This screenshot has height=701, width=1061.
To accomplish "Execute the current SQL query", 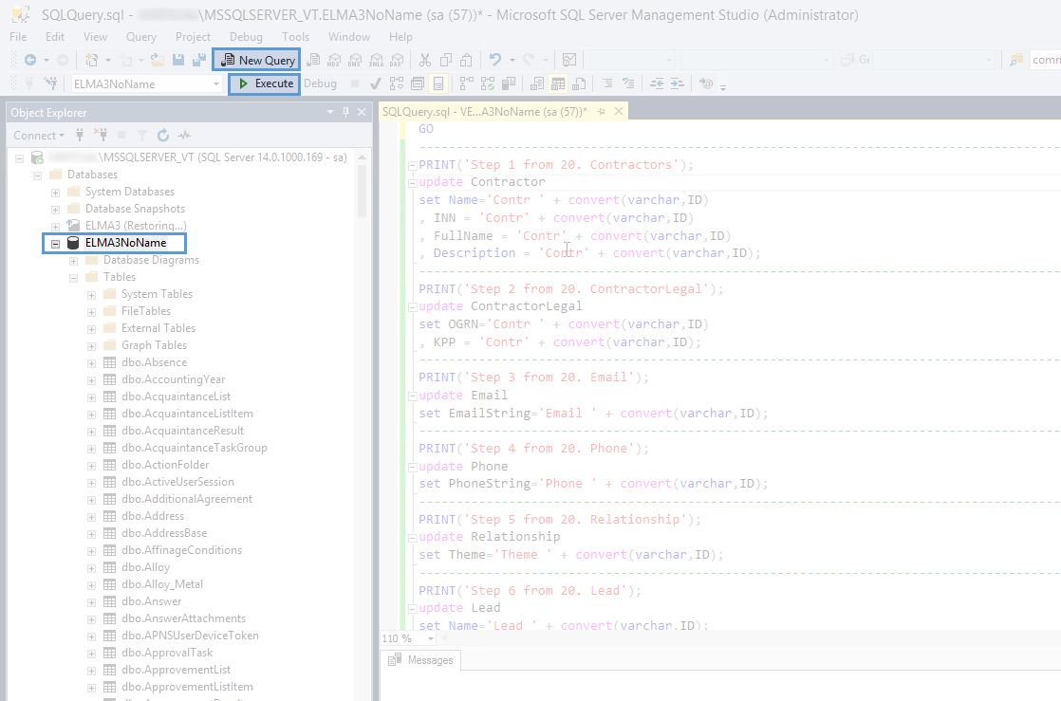I will tap(265, 83).
